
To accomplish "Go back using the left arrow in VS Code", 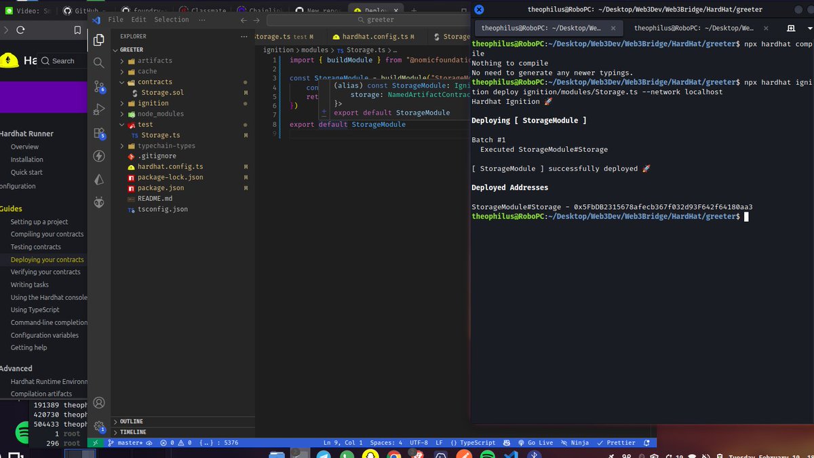I will [245, 20].
